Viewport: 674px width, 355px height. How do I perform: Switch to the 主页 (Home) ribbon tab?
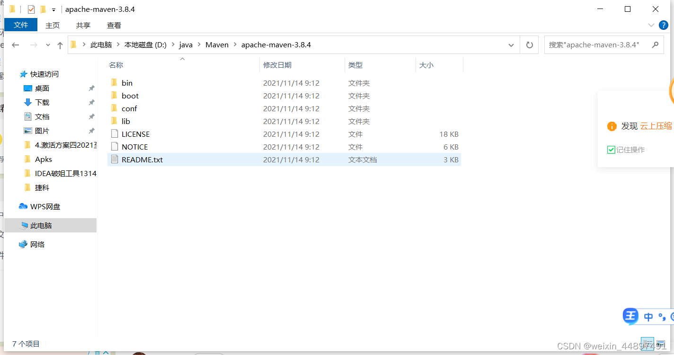coord(53,25)
